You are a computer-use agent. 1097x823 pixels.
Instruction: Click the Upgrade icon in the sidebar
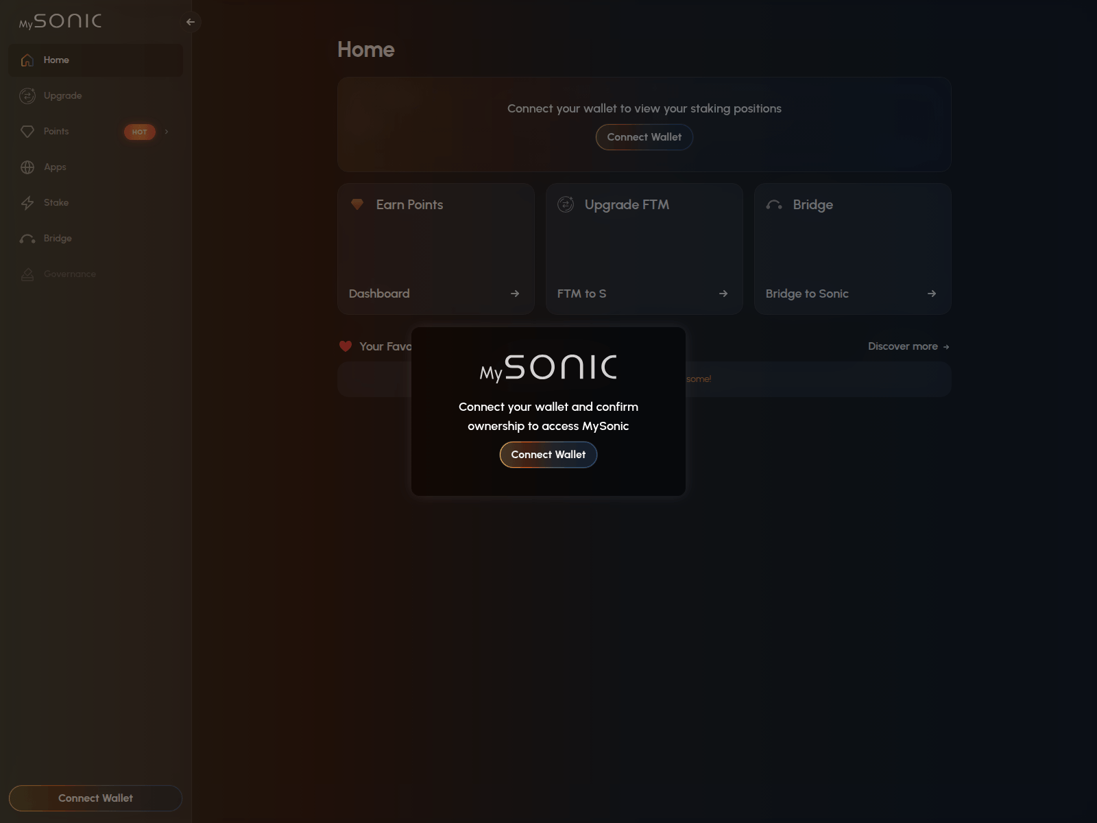tap(27, 95)
